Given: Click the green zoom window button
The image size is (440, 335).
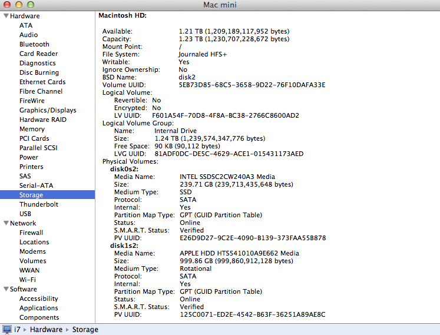Looking at the screenshot, I should [31, 5].
